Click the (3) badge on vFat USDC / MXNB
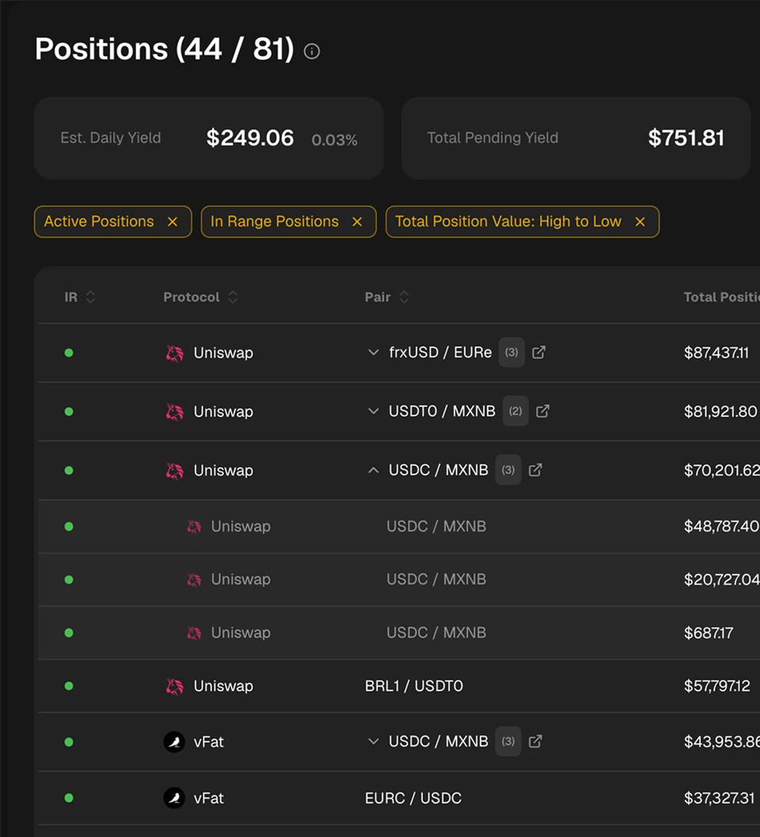 coord(507,741)
